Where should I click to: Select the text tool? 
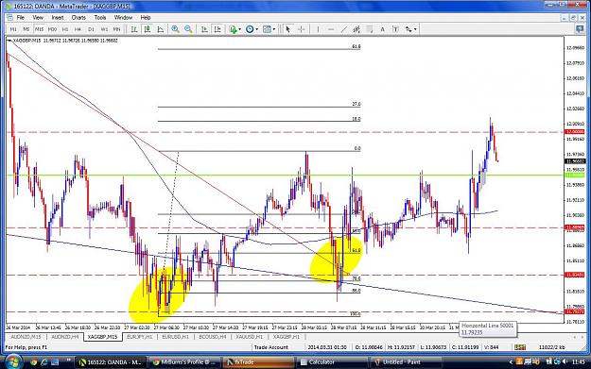tap(383, 29)
